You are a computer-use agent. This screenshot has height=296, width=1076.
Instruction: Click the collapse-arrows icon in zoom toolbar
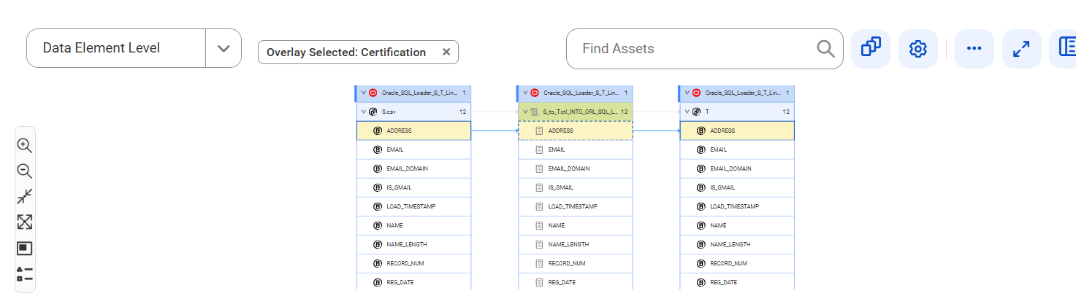click(x=24, y=197)
